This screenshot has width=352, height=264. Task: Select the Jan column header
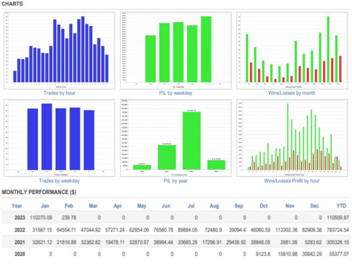45,206
